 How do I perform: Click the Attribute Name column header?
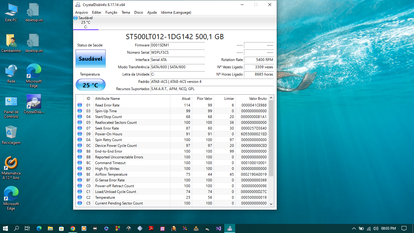(x=132, y=99)
